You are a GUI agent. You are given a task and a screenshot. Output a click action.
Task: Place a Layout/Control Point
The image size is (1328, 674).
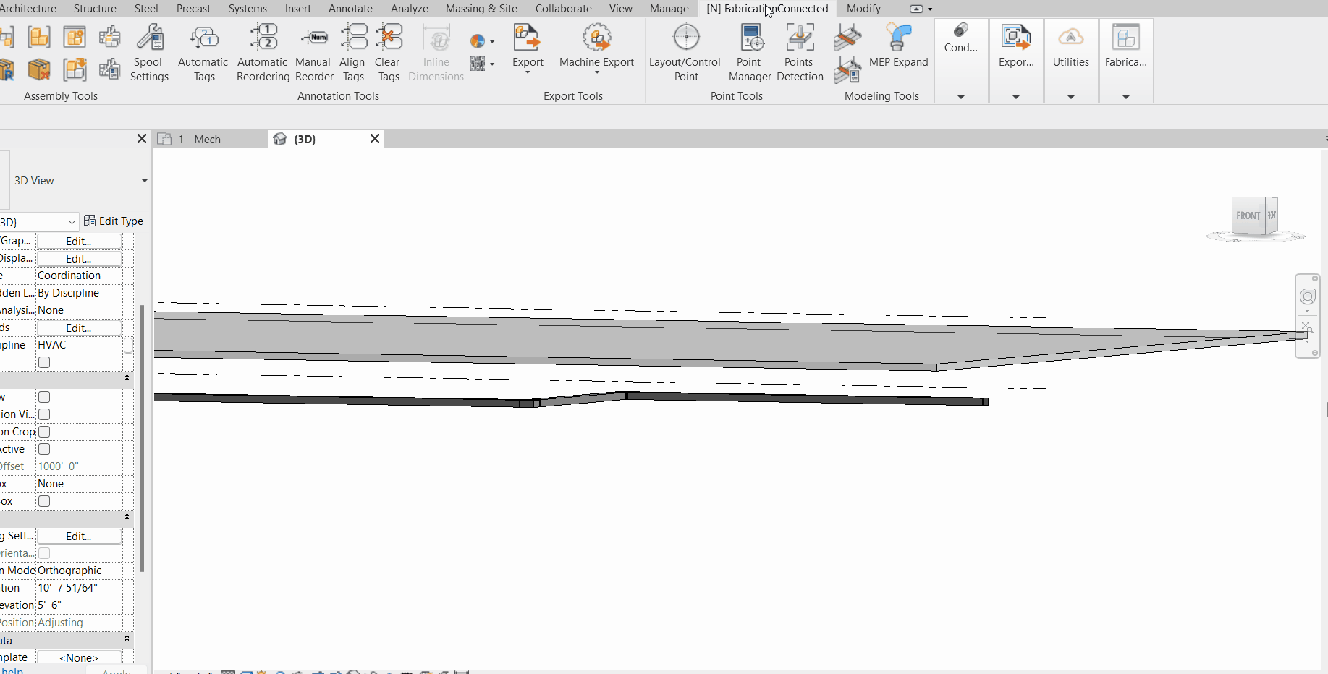click(685, 52)
